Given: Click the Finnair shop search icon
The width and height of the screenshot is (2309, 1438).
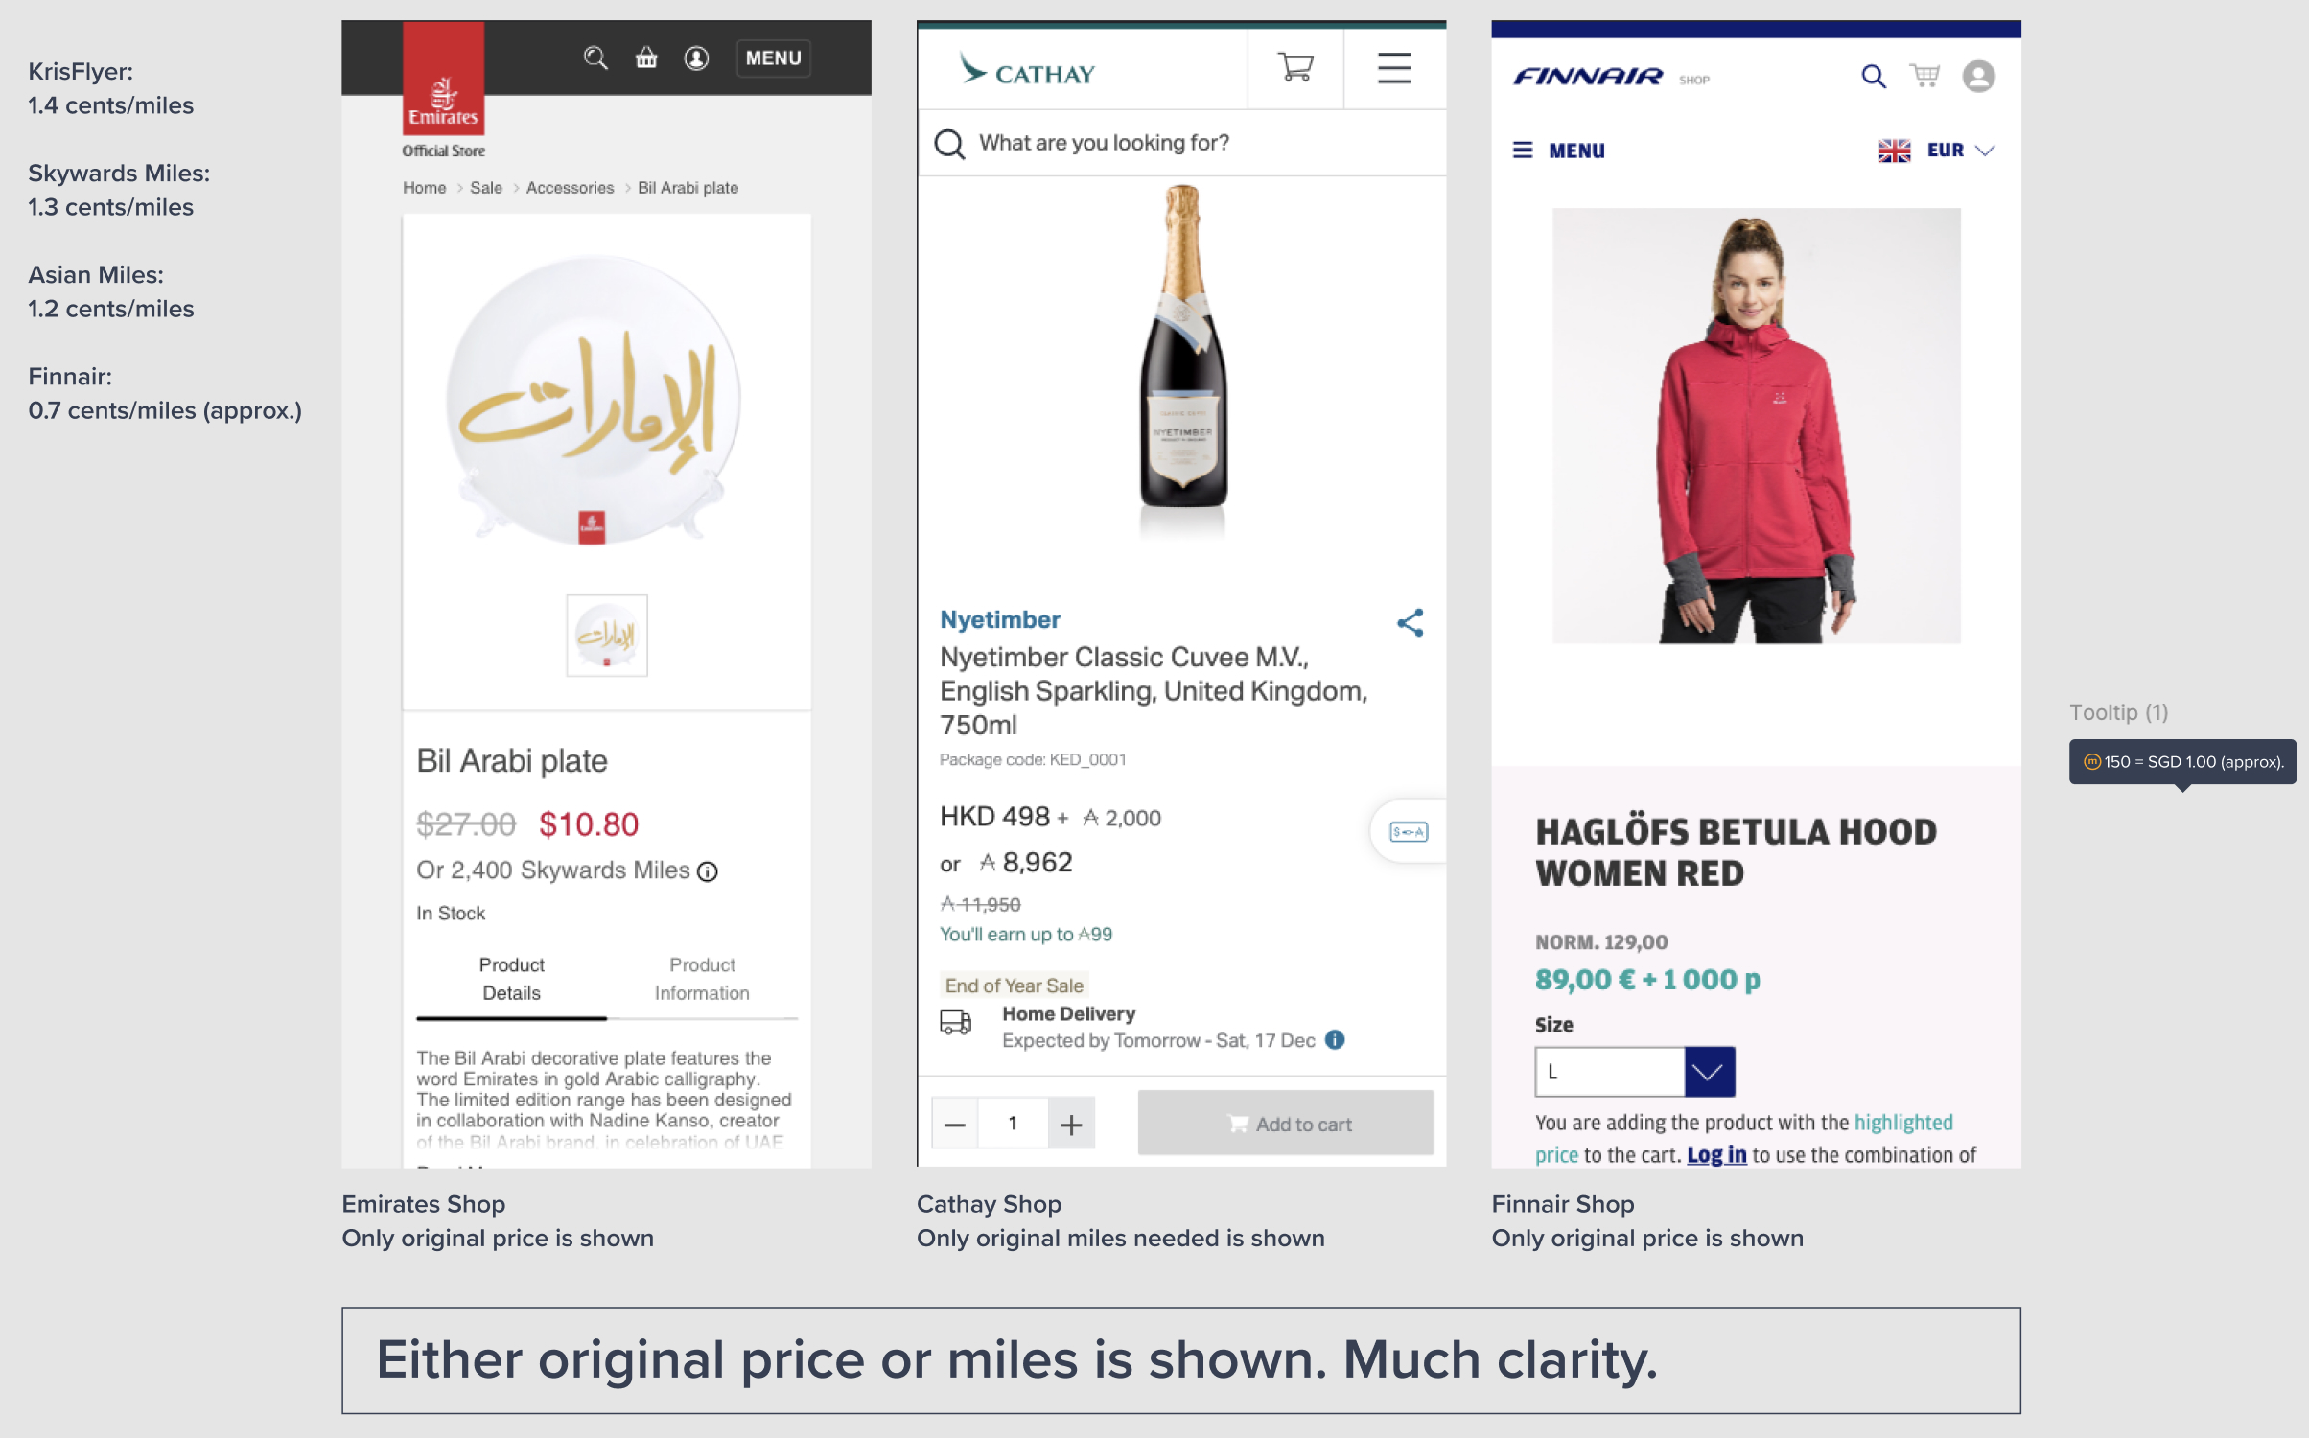Looking at the screenshot, I should coord(1873,76).
